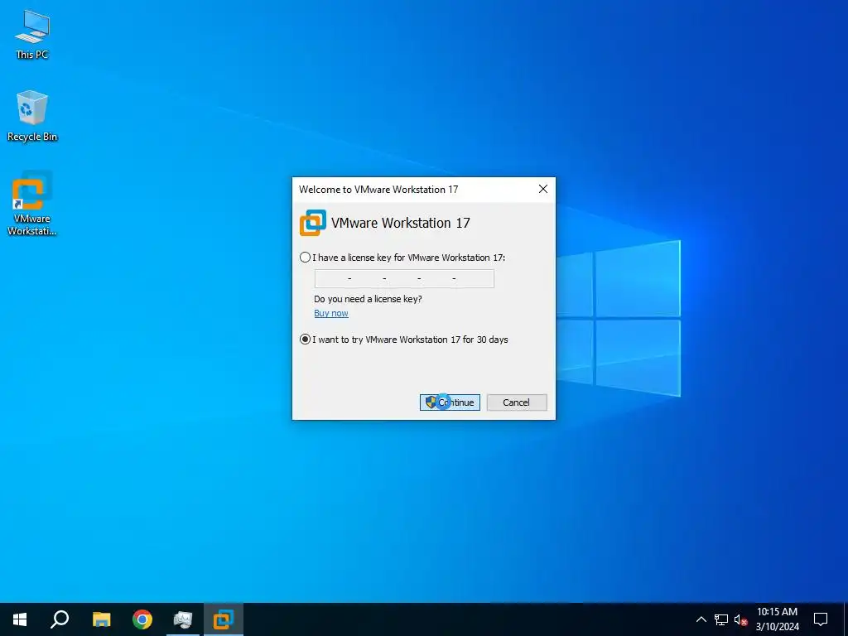Close the Welcome to VMware Workstation dialog

click(x=543, y=189)
